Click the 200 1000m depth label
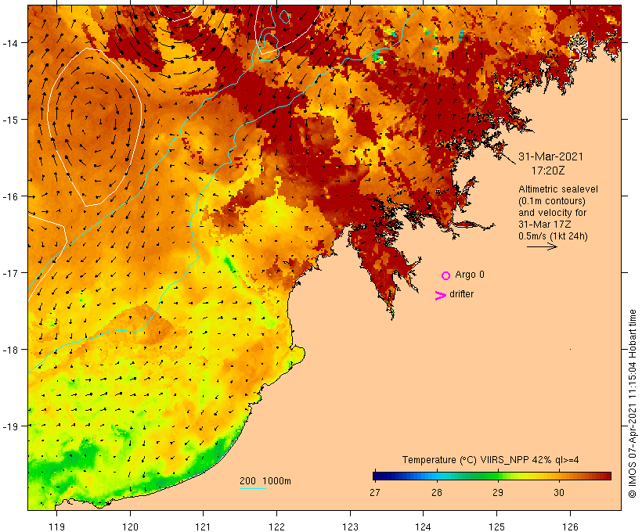The width and height of the screenshot is (642, 532). click(x=265, y=481)
